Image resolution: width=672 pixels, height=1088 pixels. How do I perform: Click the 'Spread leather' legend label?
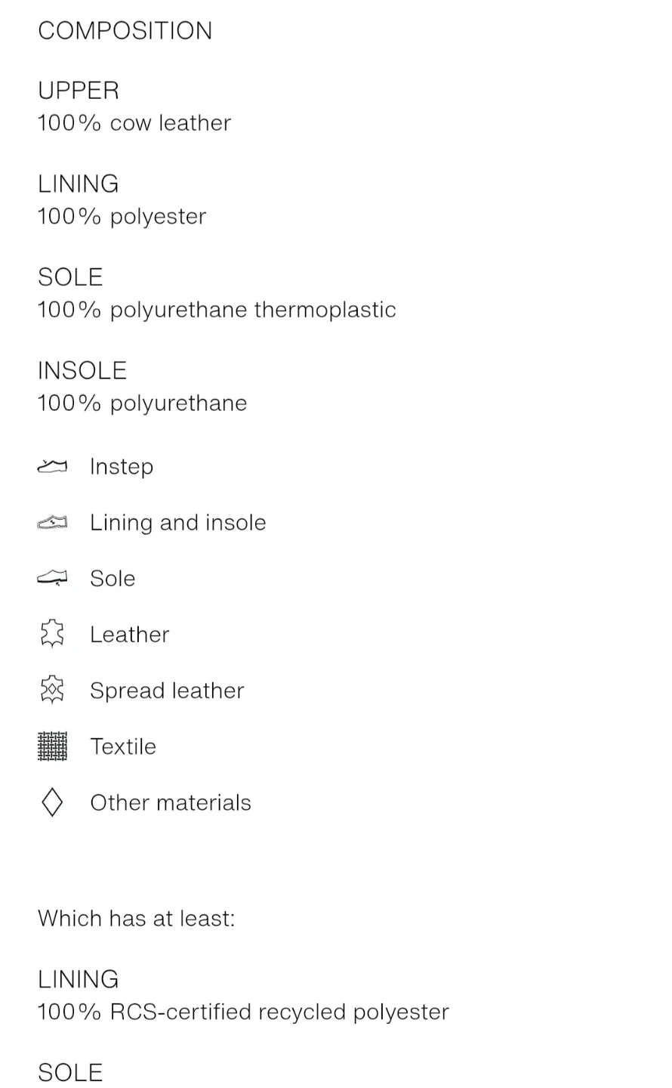[167, 691]
